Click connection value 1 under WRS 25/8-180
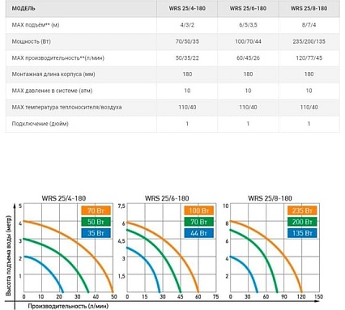The height and width of the screenshot is (310, 345). [x=309, y=124]
